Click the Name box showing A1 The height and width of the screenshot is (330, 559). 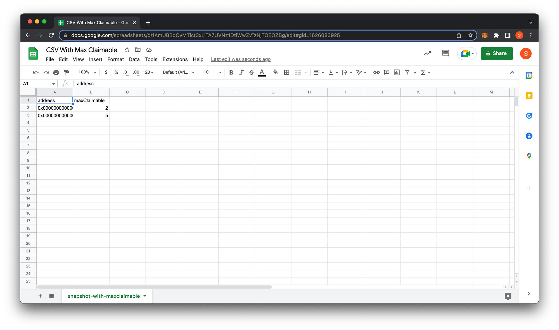pyautogui.click(x=39, y=83)
